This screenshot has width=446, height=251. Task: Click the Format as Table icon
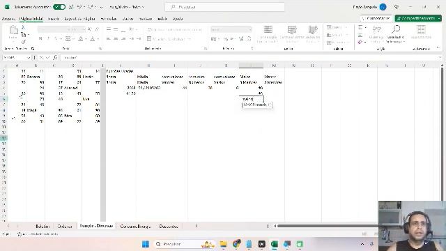click(x=292, y=30)
